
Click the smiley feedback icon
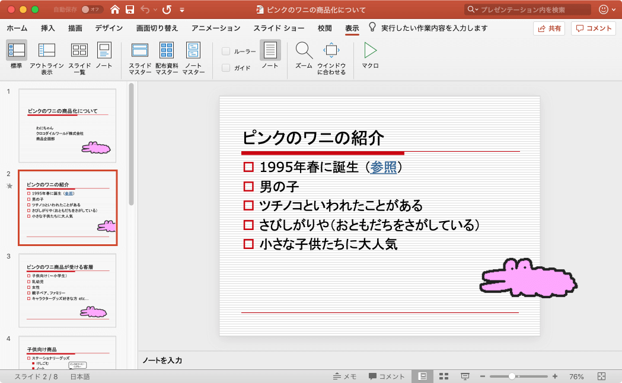click(x=604, y=9)
